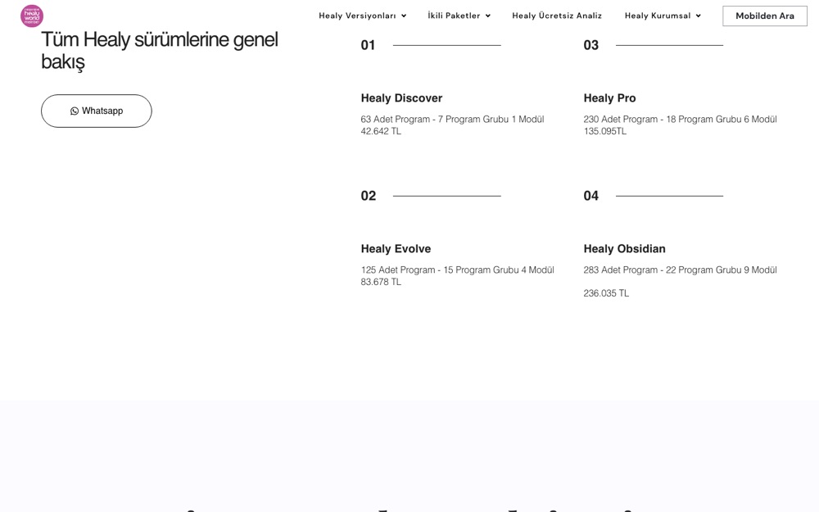Click "125 Adet Program - 15 Program Grubu 4 Modül" text
The width and height of the screenshot is (819, 512).
[457, 270]
